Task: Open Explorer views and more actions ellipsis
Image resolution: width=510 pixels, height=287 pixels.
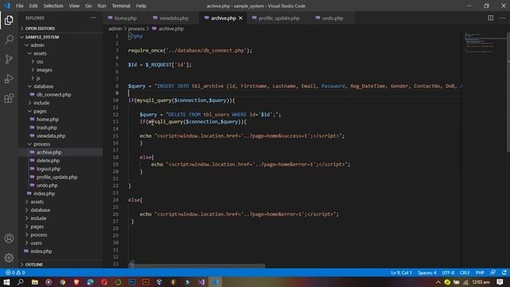Action: [93, 18]
